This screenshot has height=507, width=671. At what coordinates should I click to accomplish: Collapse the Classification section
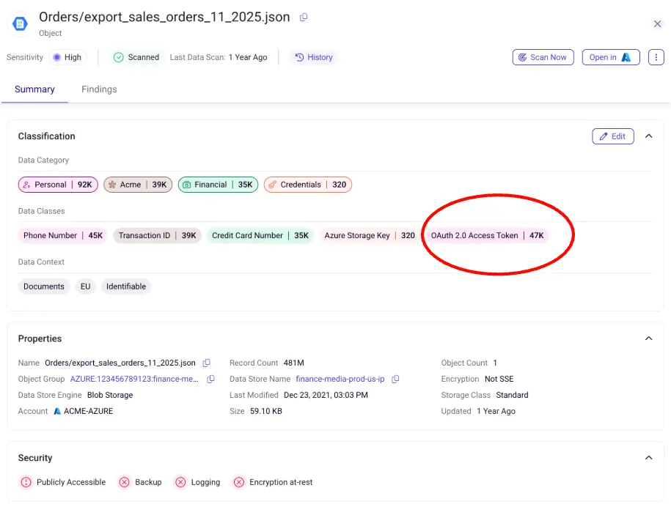pyautogui.click(x=649, y=136)
